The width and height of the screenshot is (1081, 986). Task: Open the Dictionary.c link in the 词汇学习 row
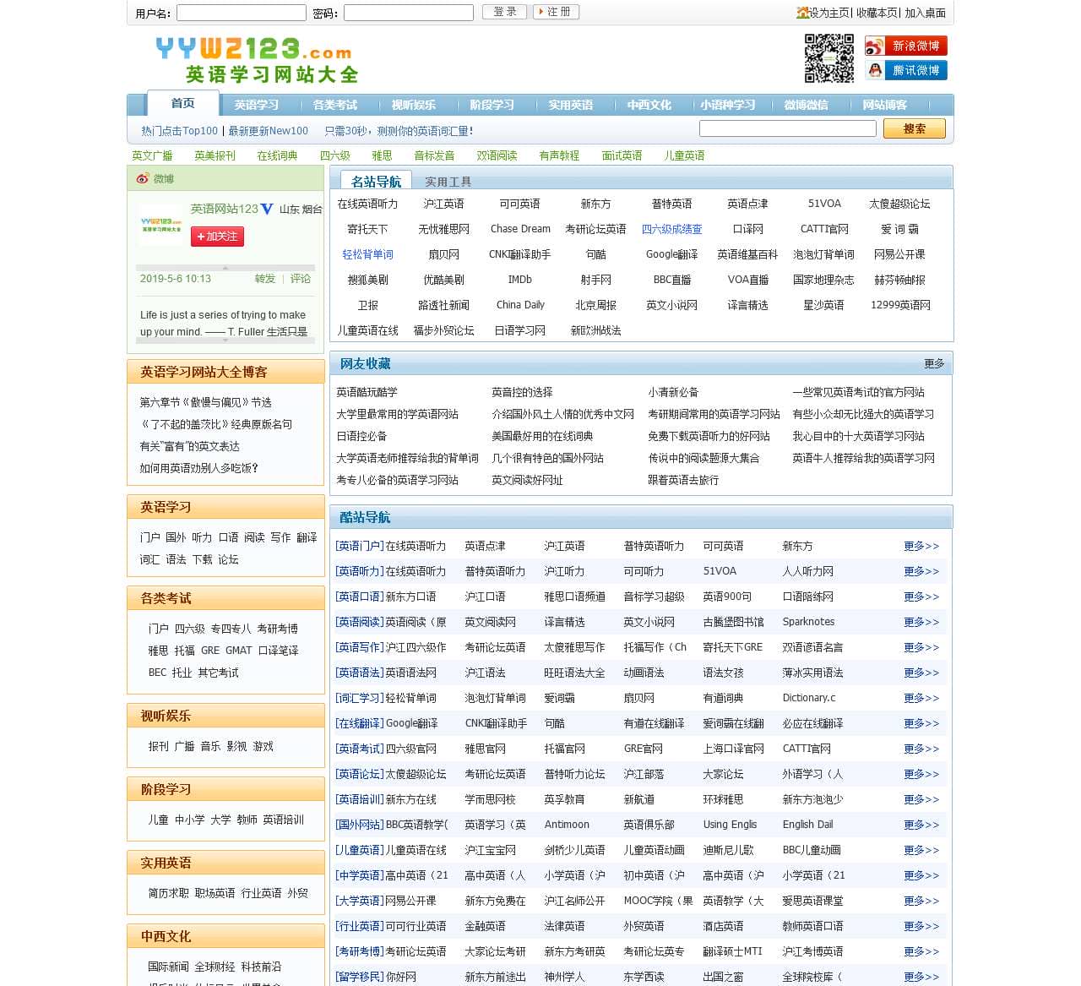coord(809,698)
